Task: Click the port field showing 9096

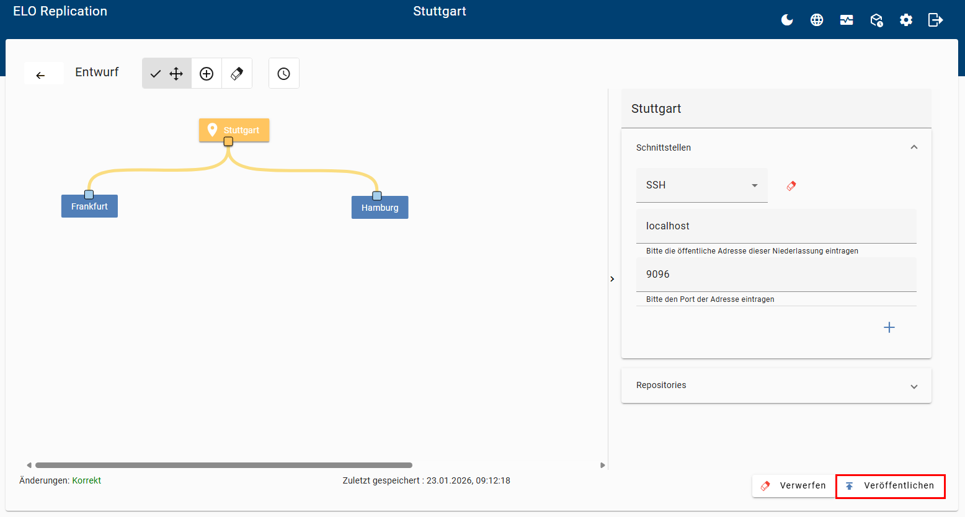Action: (x=776, y=275)
